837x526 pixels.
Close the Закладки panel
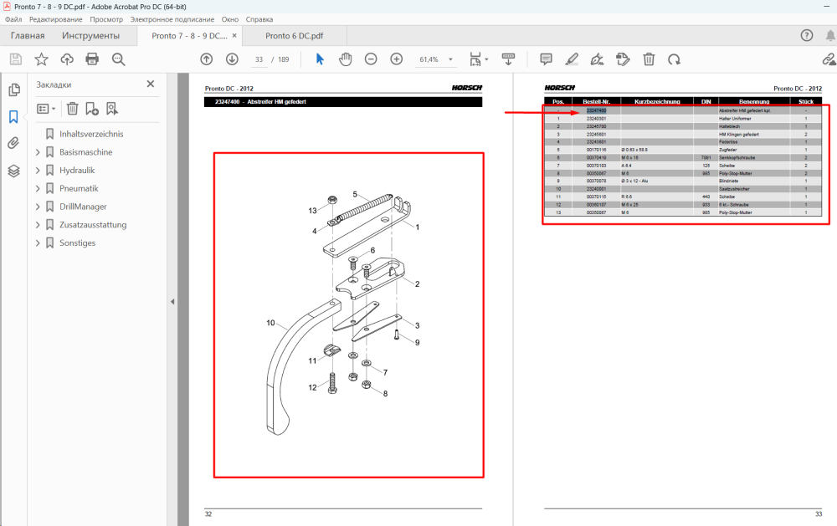(x=151, y=84)
